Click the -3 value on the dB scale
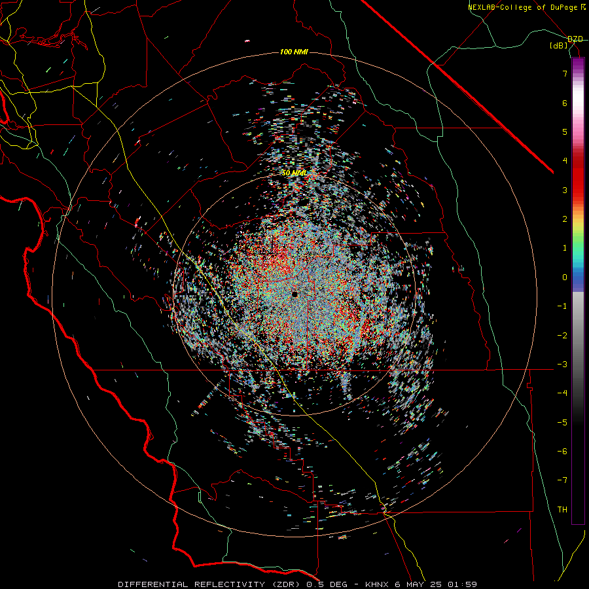Viewport: 589px width, 589px height. point(562,365)
